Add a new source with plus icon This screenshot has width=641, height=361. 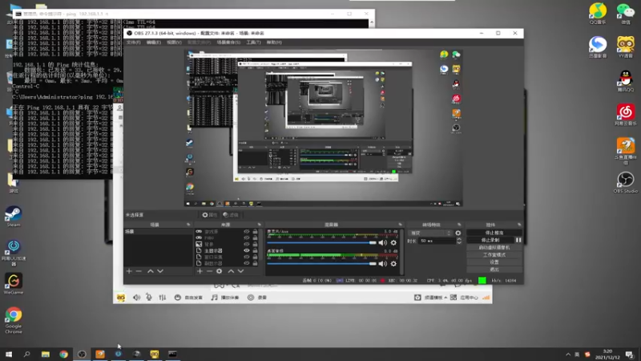point(200,271)
